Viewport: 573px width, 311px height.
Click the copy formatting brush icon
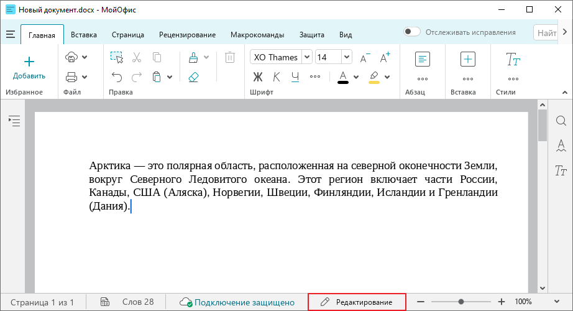pos(193,57)
